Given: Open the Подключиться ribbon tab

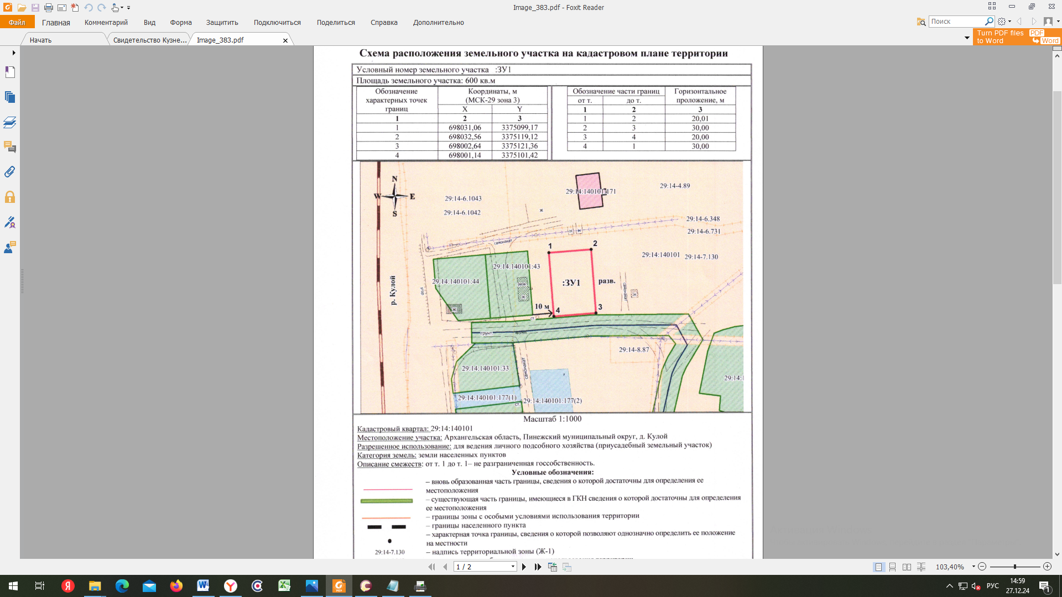Looking at the screenshot, I should click(277, 23).
